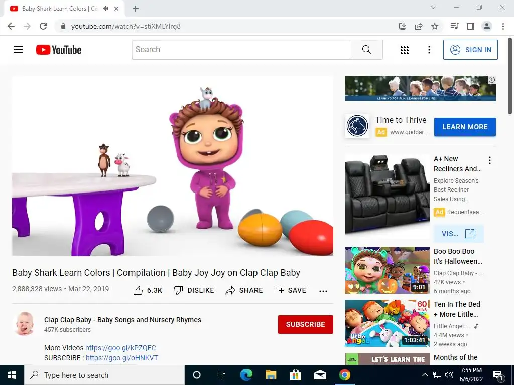Screen dimensions: 514x385
Task: Open Ten In The Bed video title
Action: click(457, 309)
